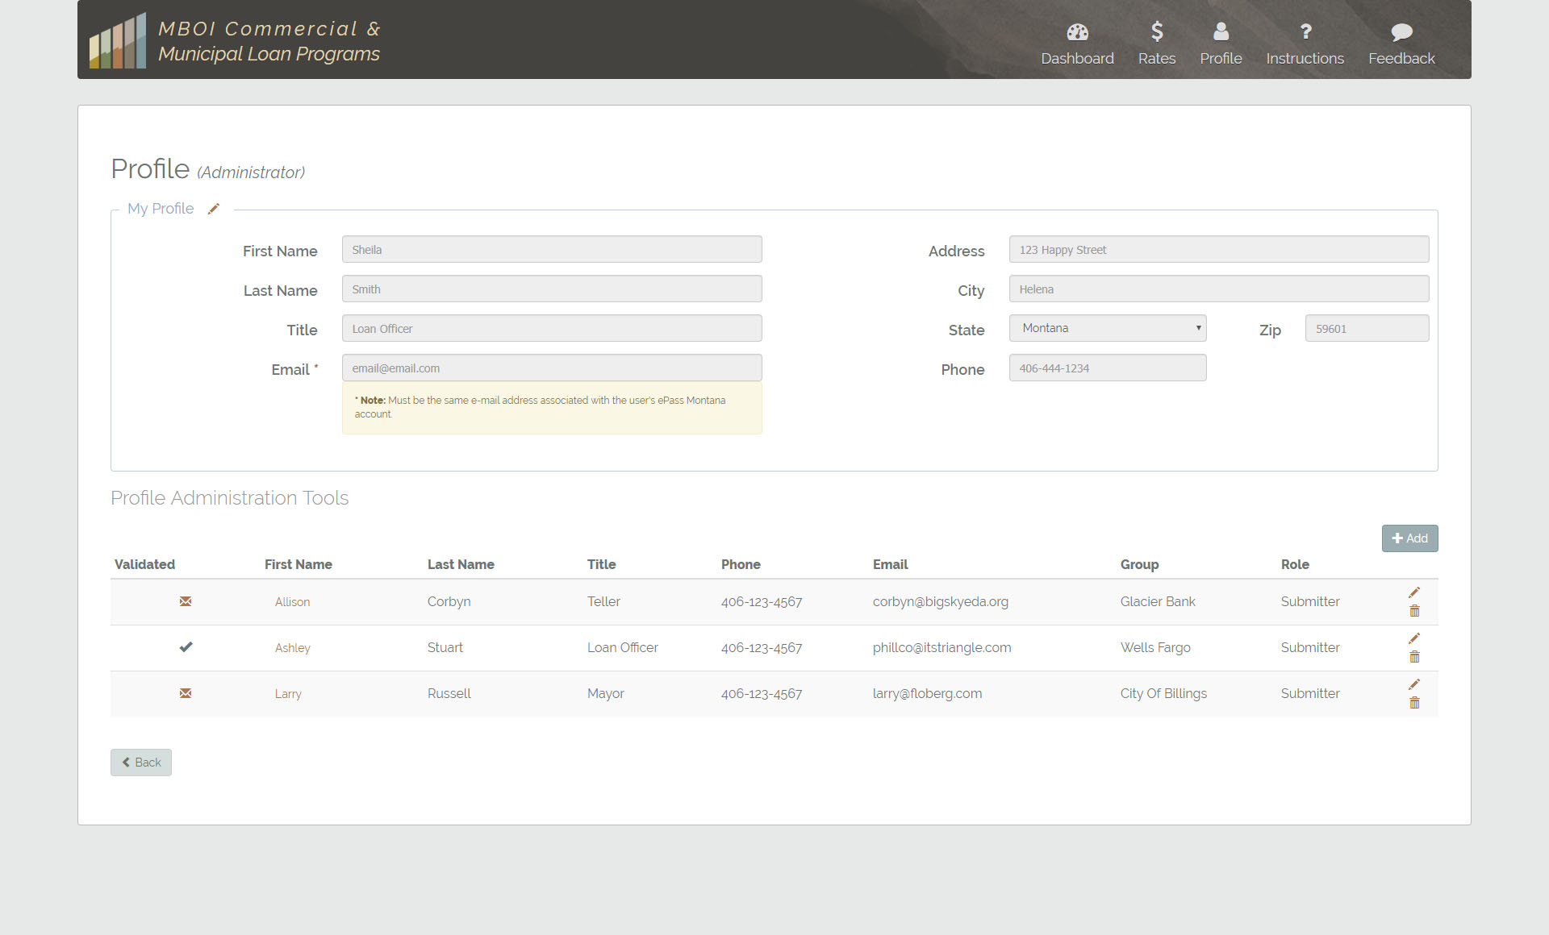Click the Back button

141,763
